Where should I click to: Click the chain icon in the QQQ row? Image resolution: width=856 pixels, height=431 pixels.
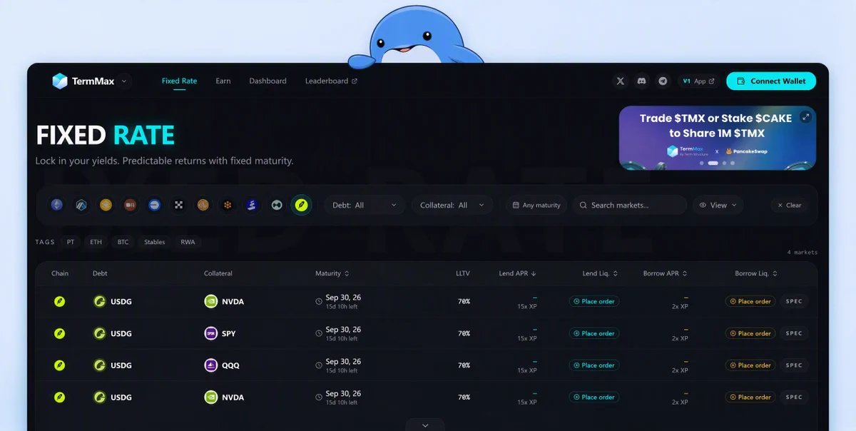pyautogui.click(x=60, y=365)
